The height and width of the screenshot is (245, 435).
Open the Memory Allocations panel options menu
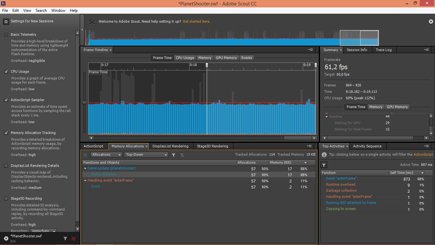click(309, 146)
